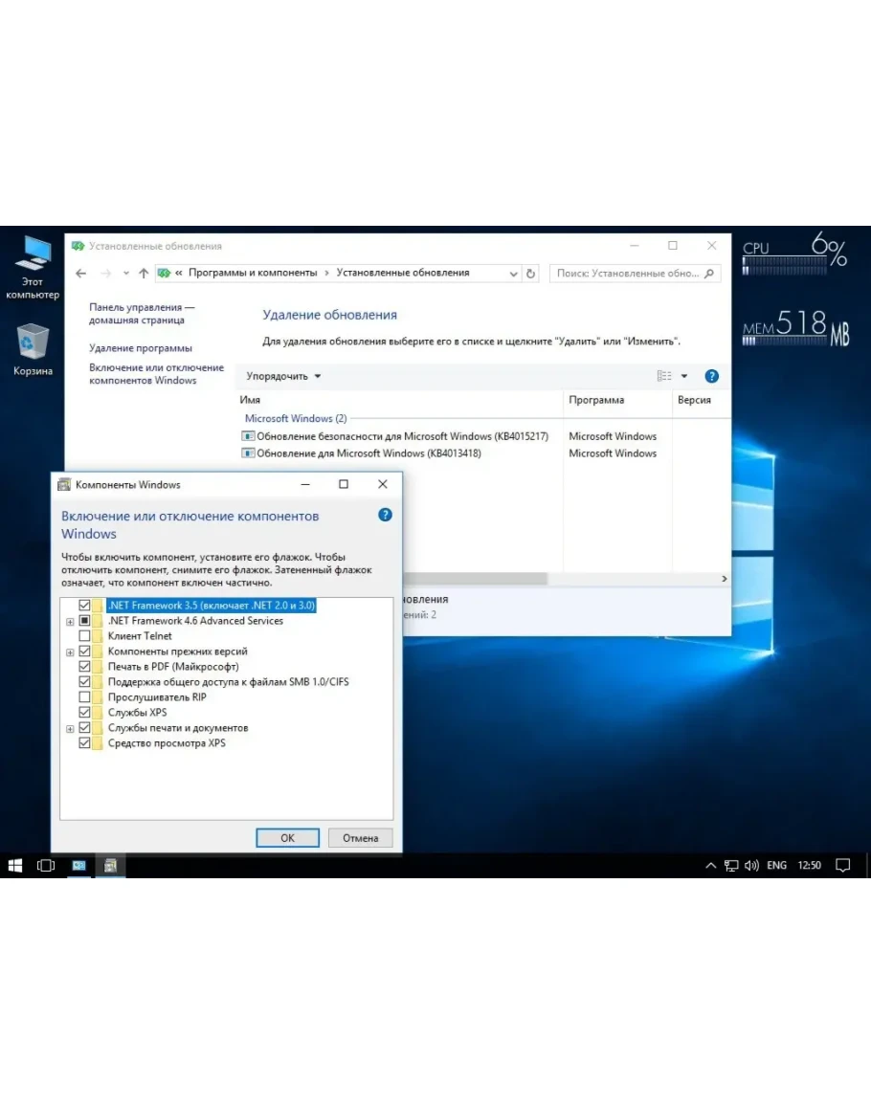
Task: Uncheck the Службы XPS checkbox
Action: pyautogui.click(x=85, y=713)
